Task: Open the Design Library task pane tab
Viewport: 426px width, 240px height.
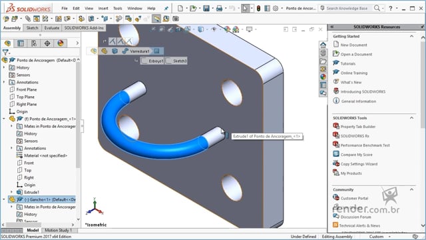Action: [323, 53]
